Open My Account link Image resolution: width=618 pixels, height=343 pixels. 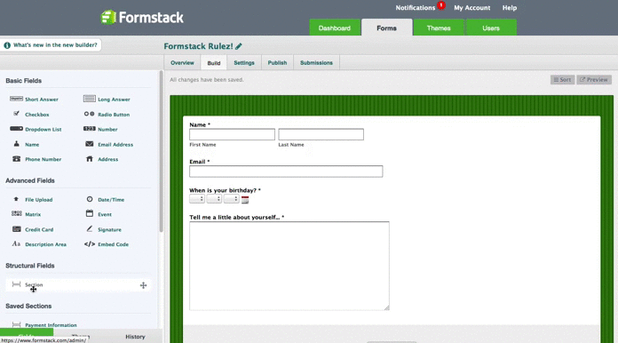[x=472, y=8]
